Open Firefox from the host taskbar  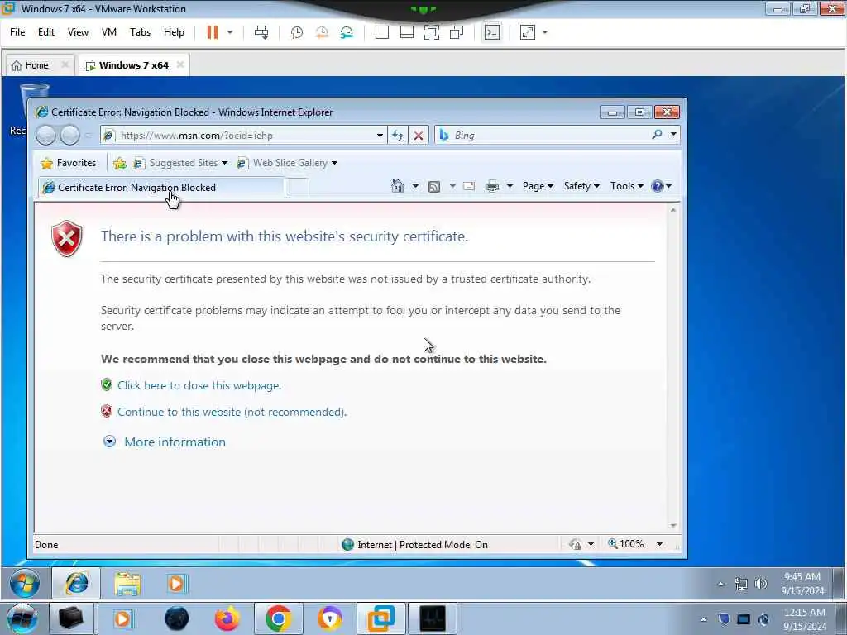(227, 618)
